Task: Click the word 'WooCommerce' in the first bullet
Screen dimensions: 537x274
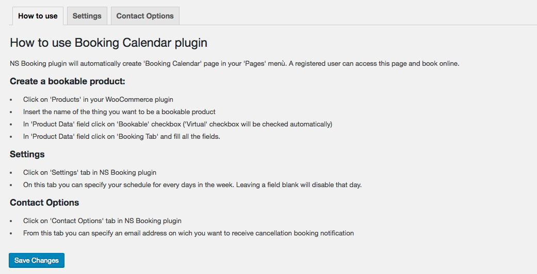Action: point(129,100)
